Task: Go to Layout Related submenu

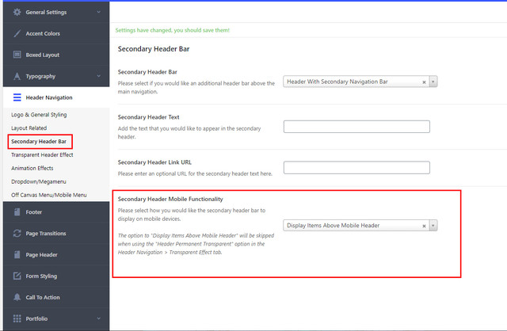Action: pyautogui.click(x=29, y=128)
